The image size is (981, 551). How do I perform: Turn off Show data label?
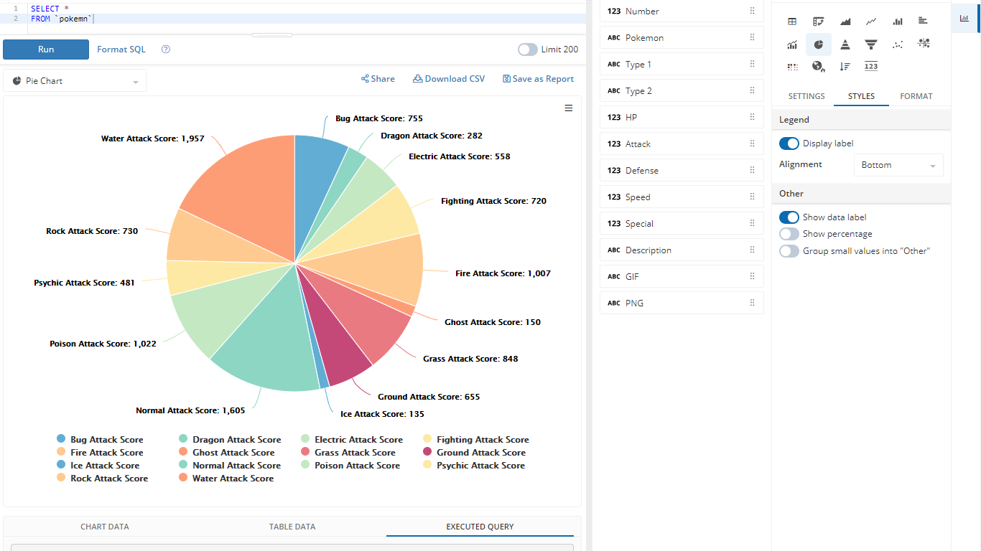click(x=789, y=217)
